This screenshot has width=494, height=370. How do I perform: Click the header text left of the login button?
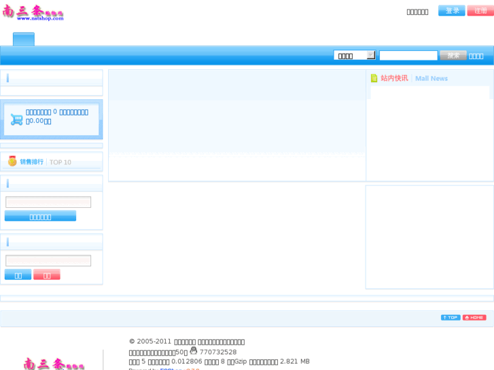[417, 12]
